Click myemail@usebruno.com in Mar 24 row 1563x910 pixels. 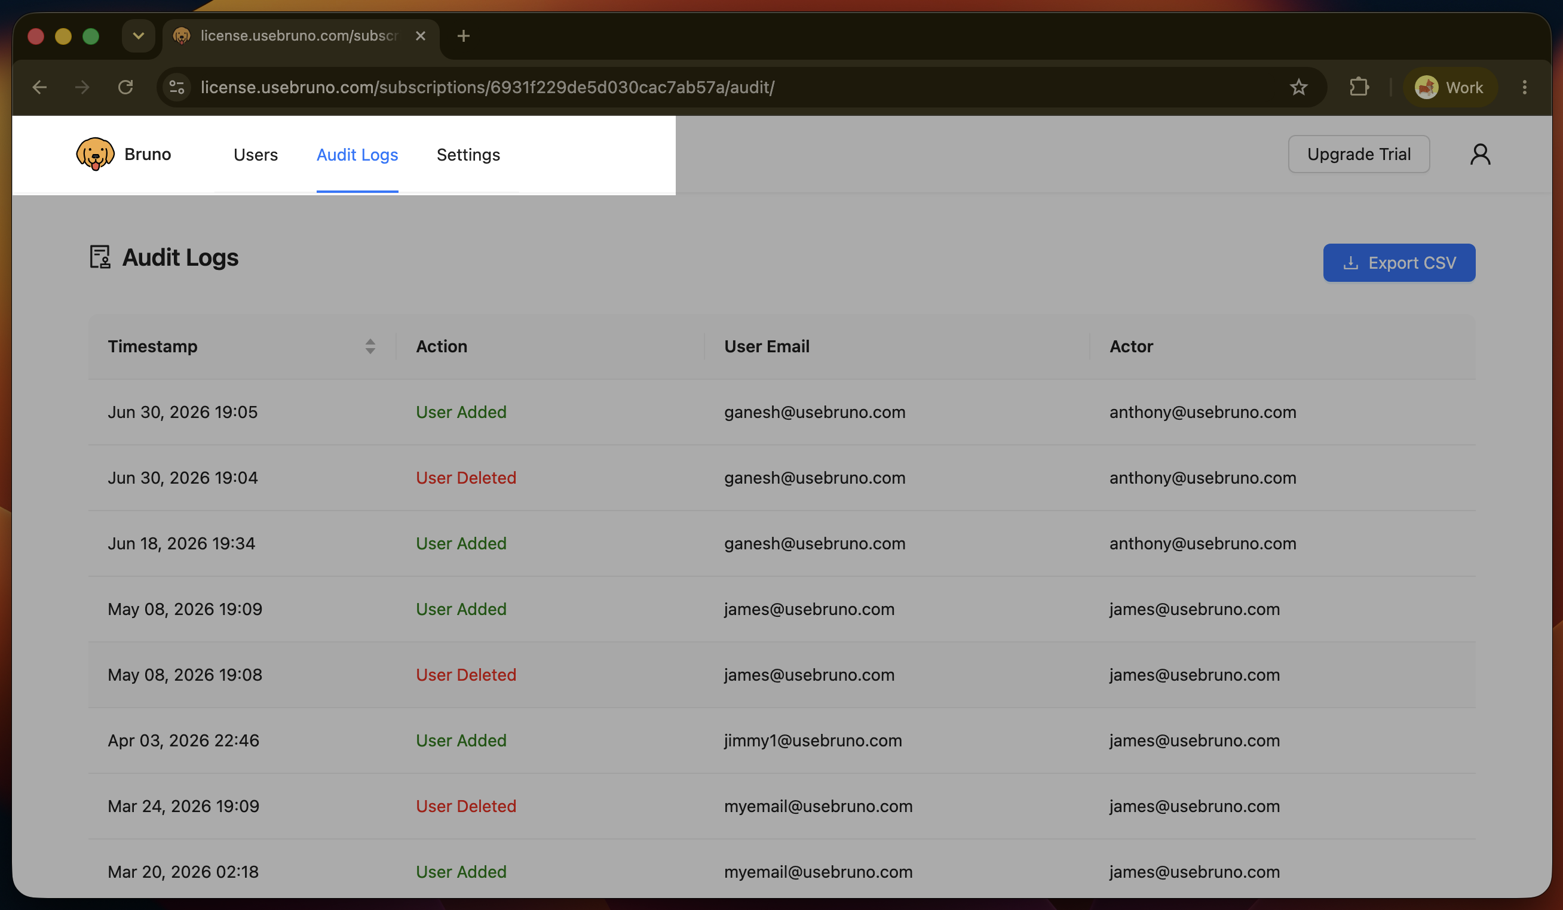click(x=818, y=807)
